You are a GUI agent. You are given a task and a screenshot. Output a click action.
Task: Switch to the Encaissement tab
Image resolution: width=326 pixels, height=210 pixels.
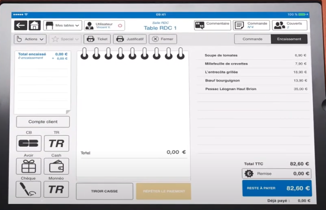click(x=289, y=39)
